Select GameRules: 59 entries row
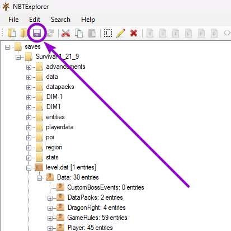Image resolution: width=231 pixels, height=231 pixels. coord(97,218)
